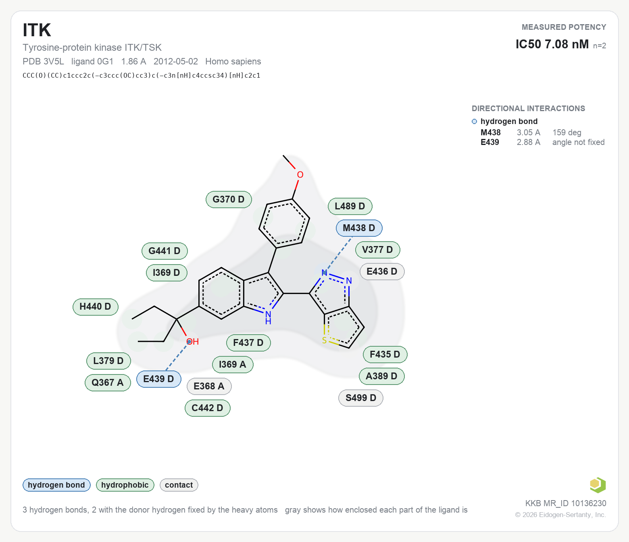Click the 1.86 A resolution value
This screenshot has width=629, height=542.
(x=133, y=62)
